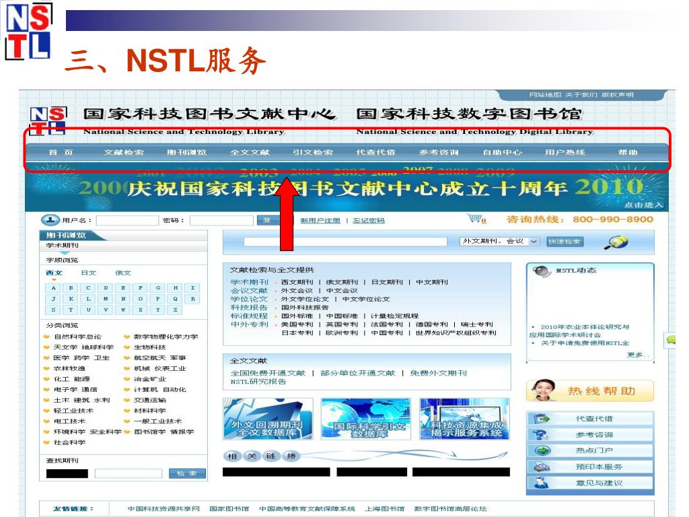The width and height of the screenshot is (689, 517).
Task: Click the NSTL动态 magnifier icon
Action: coord(542,271)
